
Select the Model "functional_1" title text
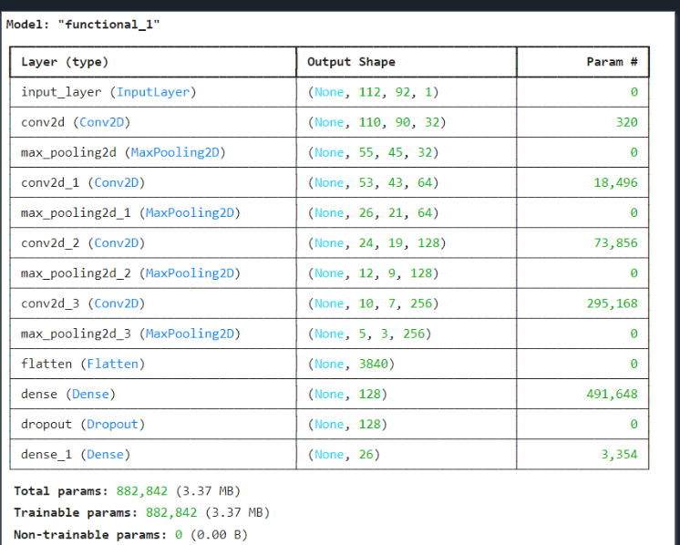pos(83,25)
